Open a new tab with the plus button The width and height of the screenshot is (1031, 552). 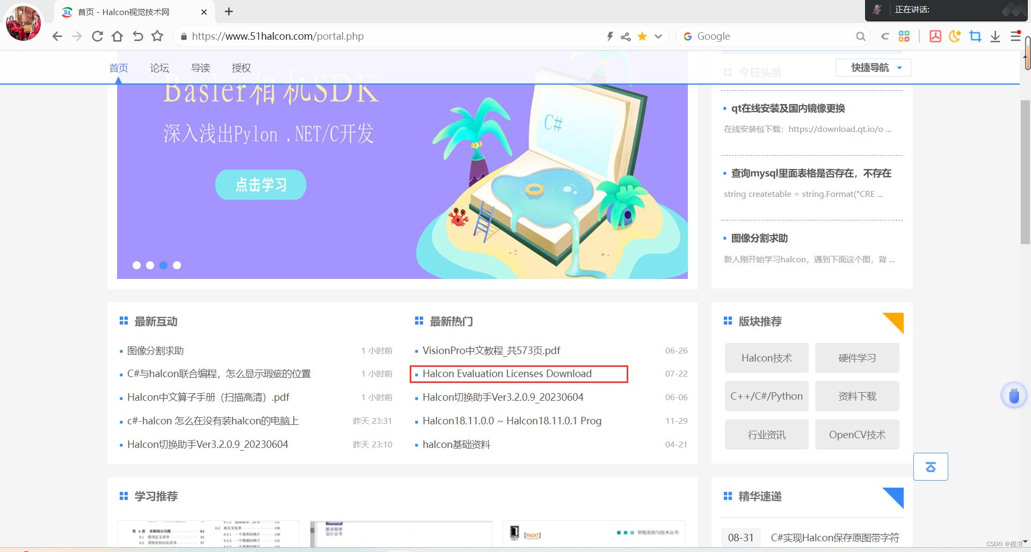coord(229,11)
